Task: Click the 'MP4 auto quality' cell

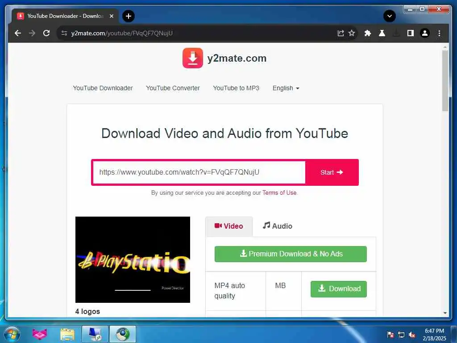Action: pos(236,290)
